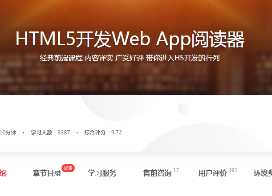Click the rating value 9.72
Viewport: 272px width, 196px height.
[117, 132]
